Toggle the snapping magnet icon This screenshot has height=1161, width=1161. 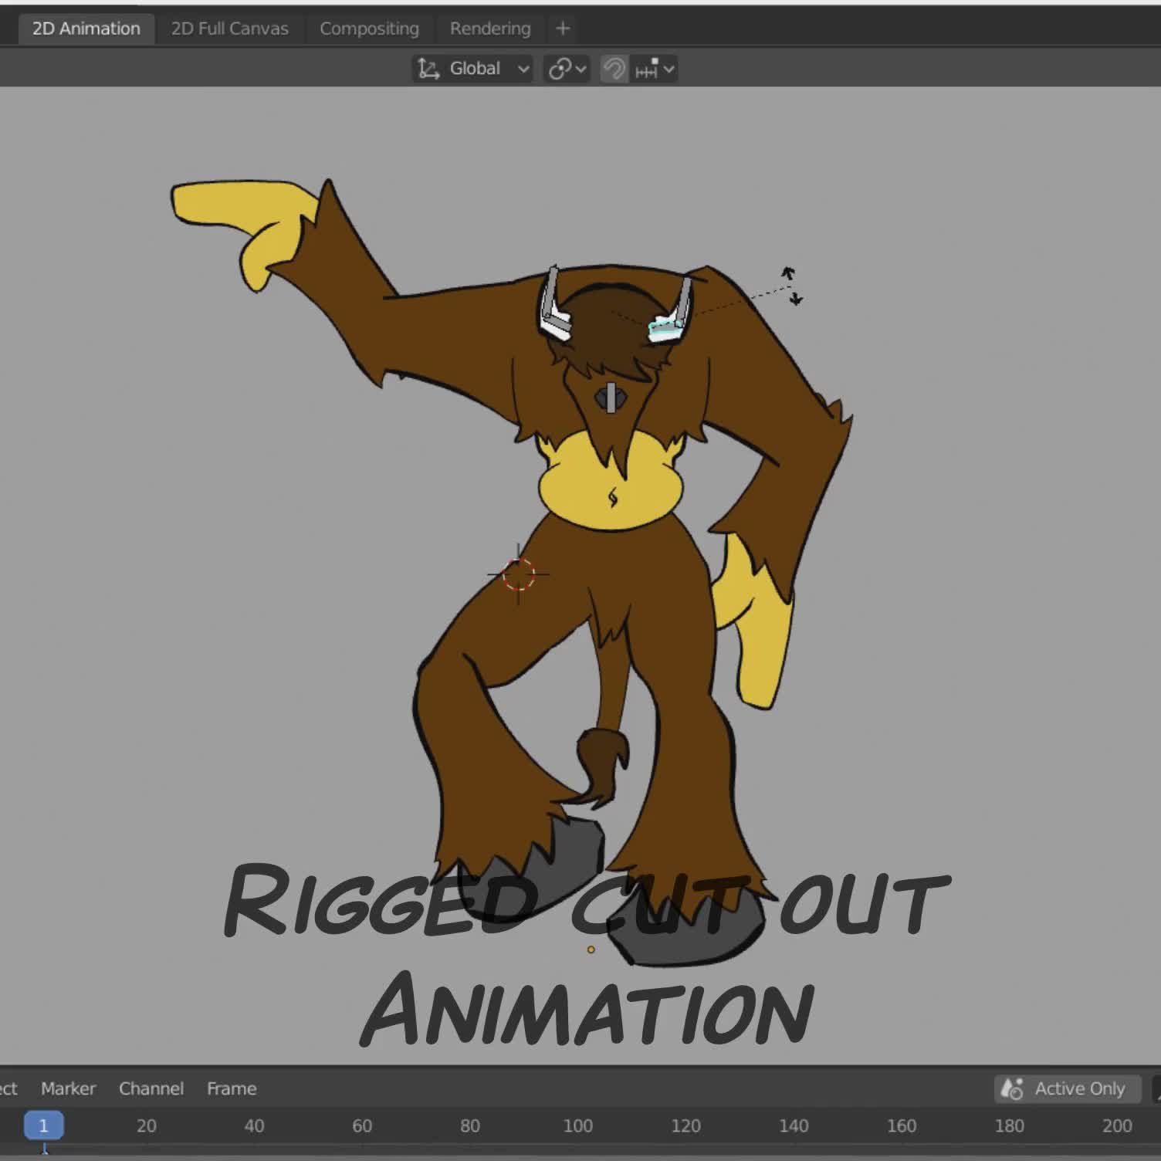tap(614, 69)
